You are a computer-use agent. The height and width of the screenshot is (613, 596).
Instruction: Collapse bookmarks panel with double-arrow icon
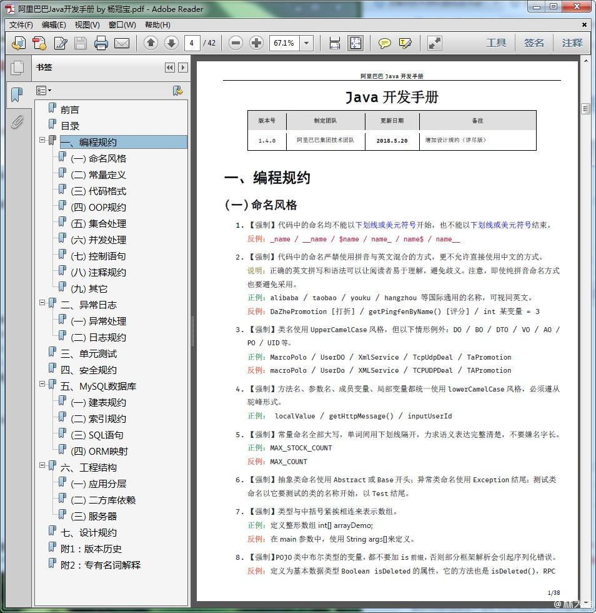[x=169, y=68]
